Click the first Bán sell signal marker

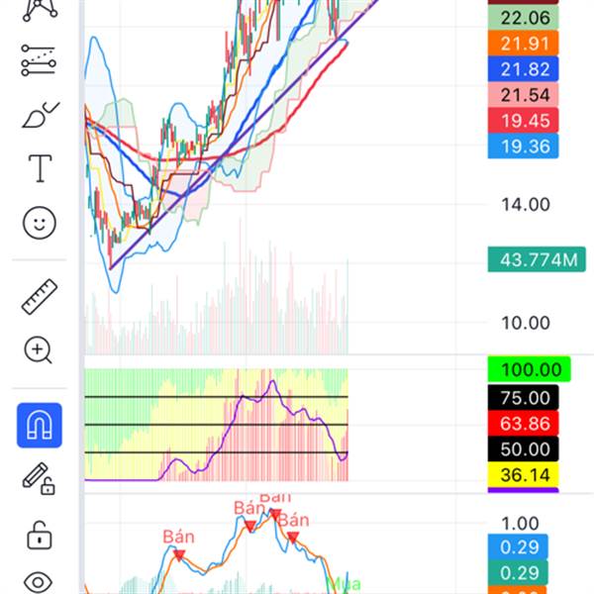pos(179,555)
